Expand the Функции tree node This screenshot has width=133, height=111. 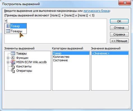[x=8, y=58]
